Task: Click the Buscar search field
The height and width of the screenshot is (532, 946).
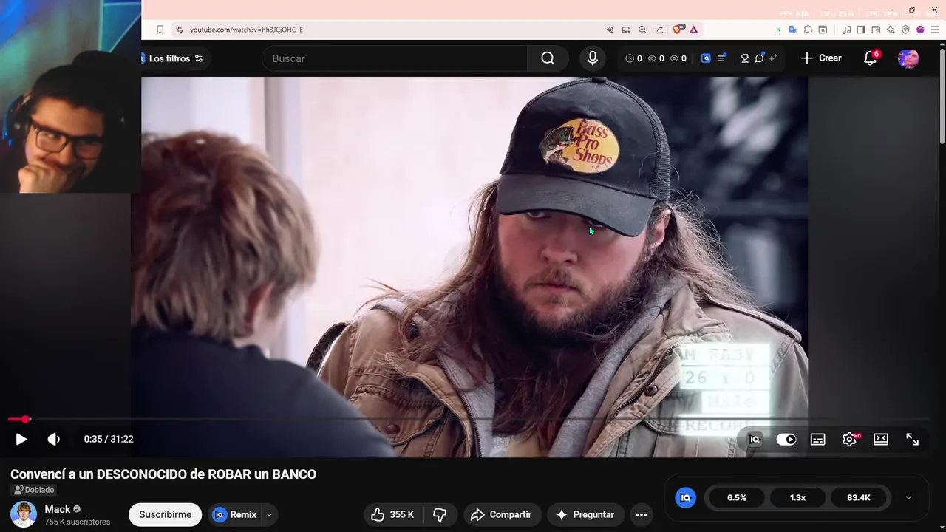Action: [395, 58]
